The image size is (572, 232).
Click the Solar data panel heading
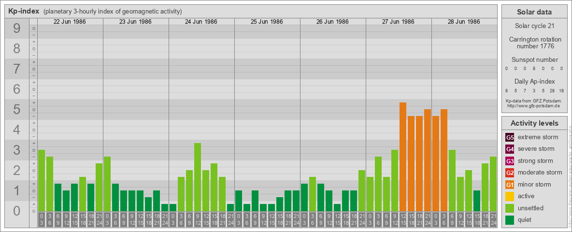(x=534, y=12)
